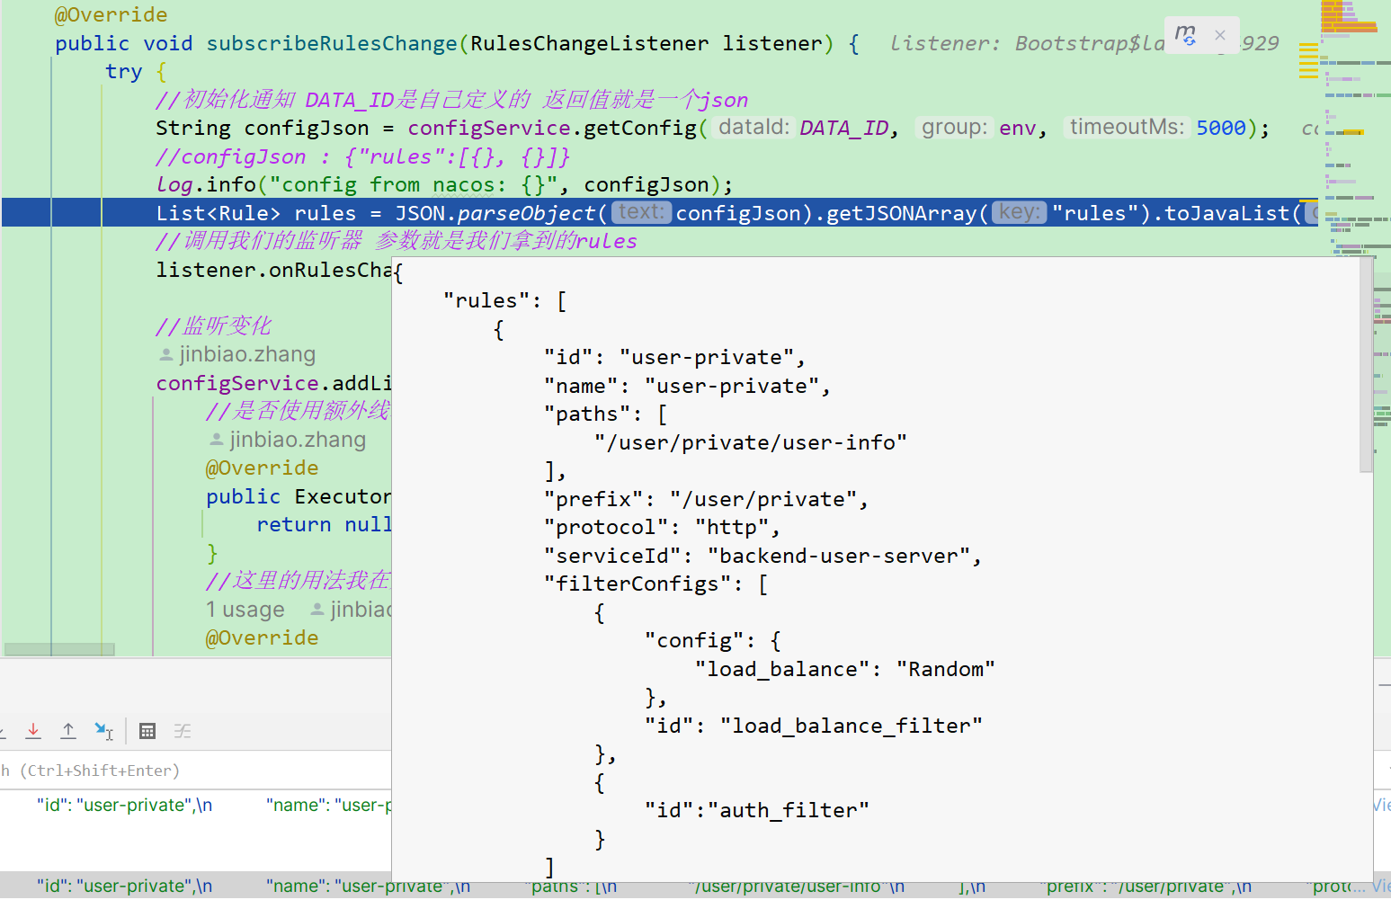The image size is (1391, 900).
Task: Click the "id": "load_balance_filter" line
Action: coord(814,726)
